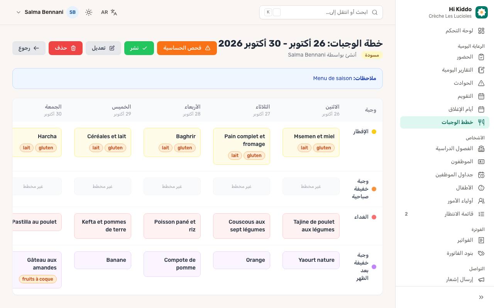
Task: Click the incidents warning triangle icon
Action: [481, 83]
